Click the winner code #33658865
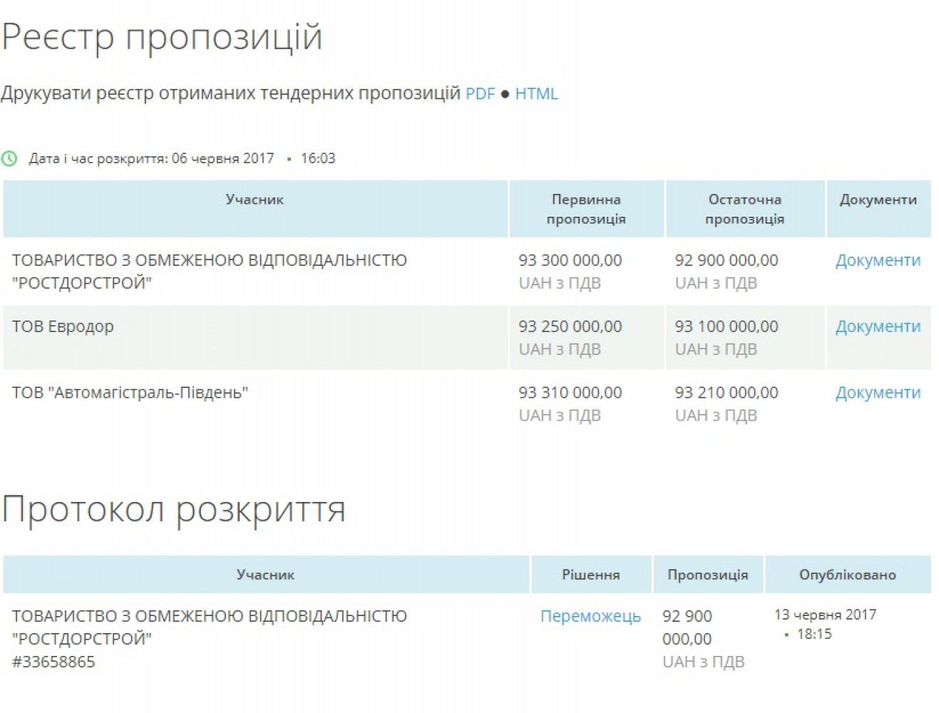 [53, 662]
